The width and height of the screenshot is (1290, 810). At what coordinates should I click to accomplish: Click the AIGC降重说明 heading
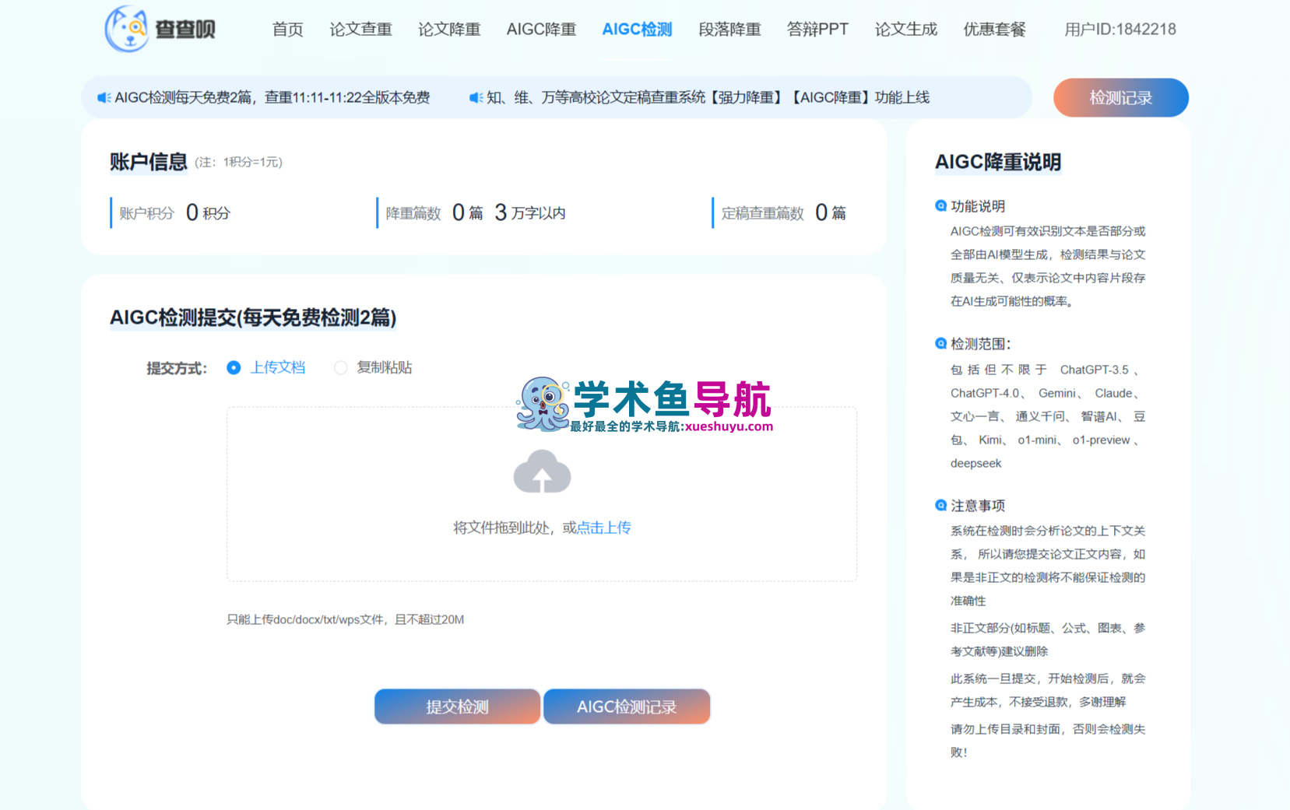point(998,162)
